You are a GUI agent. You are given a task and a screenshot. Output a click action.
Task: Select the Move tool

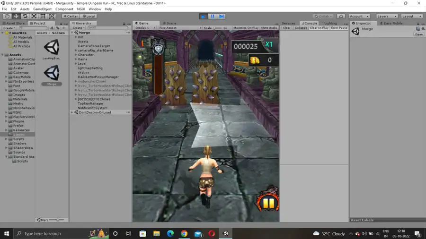[x=16, y=16]
